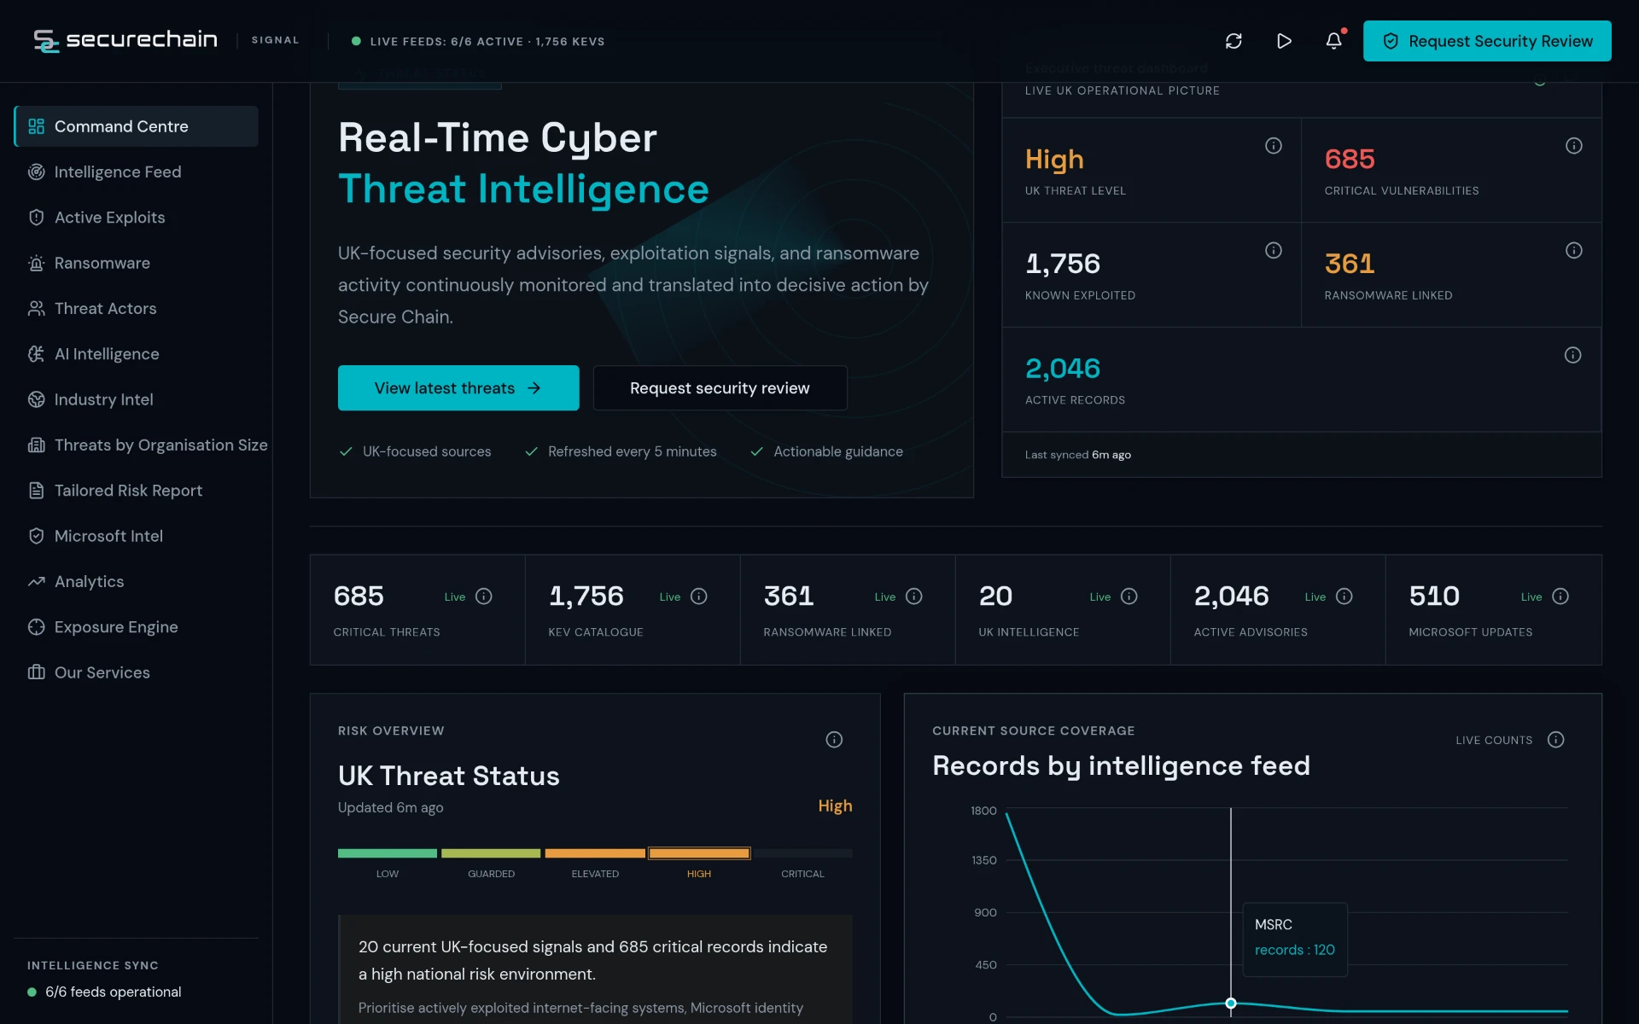Open Tailored Risk Report

tap(137, 491)
